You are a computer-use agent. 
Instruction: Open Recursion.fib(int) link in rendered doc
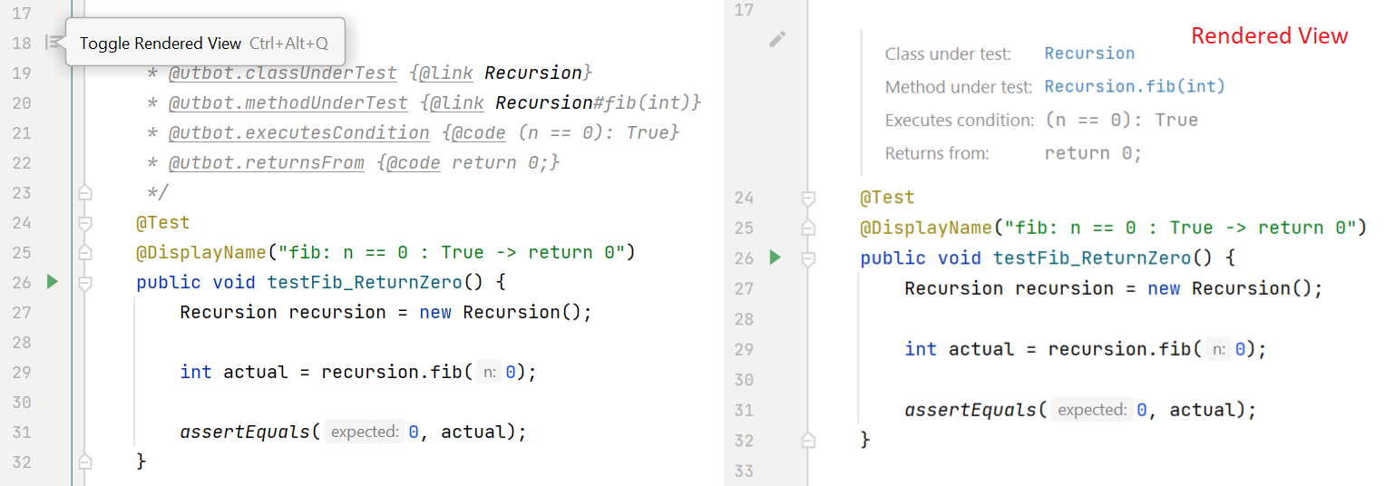pyautogui.click(x=1134, y=87)
